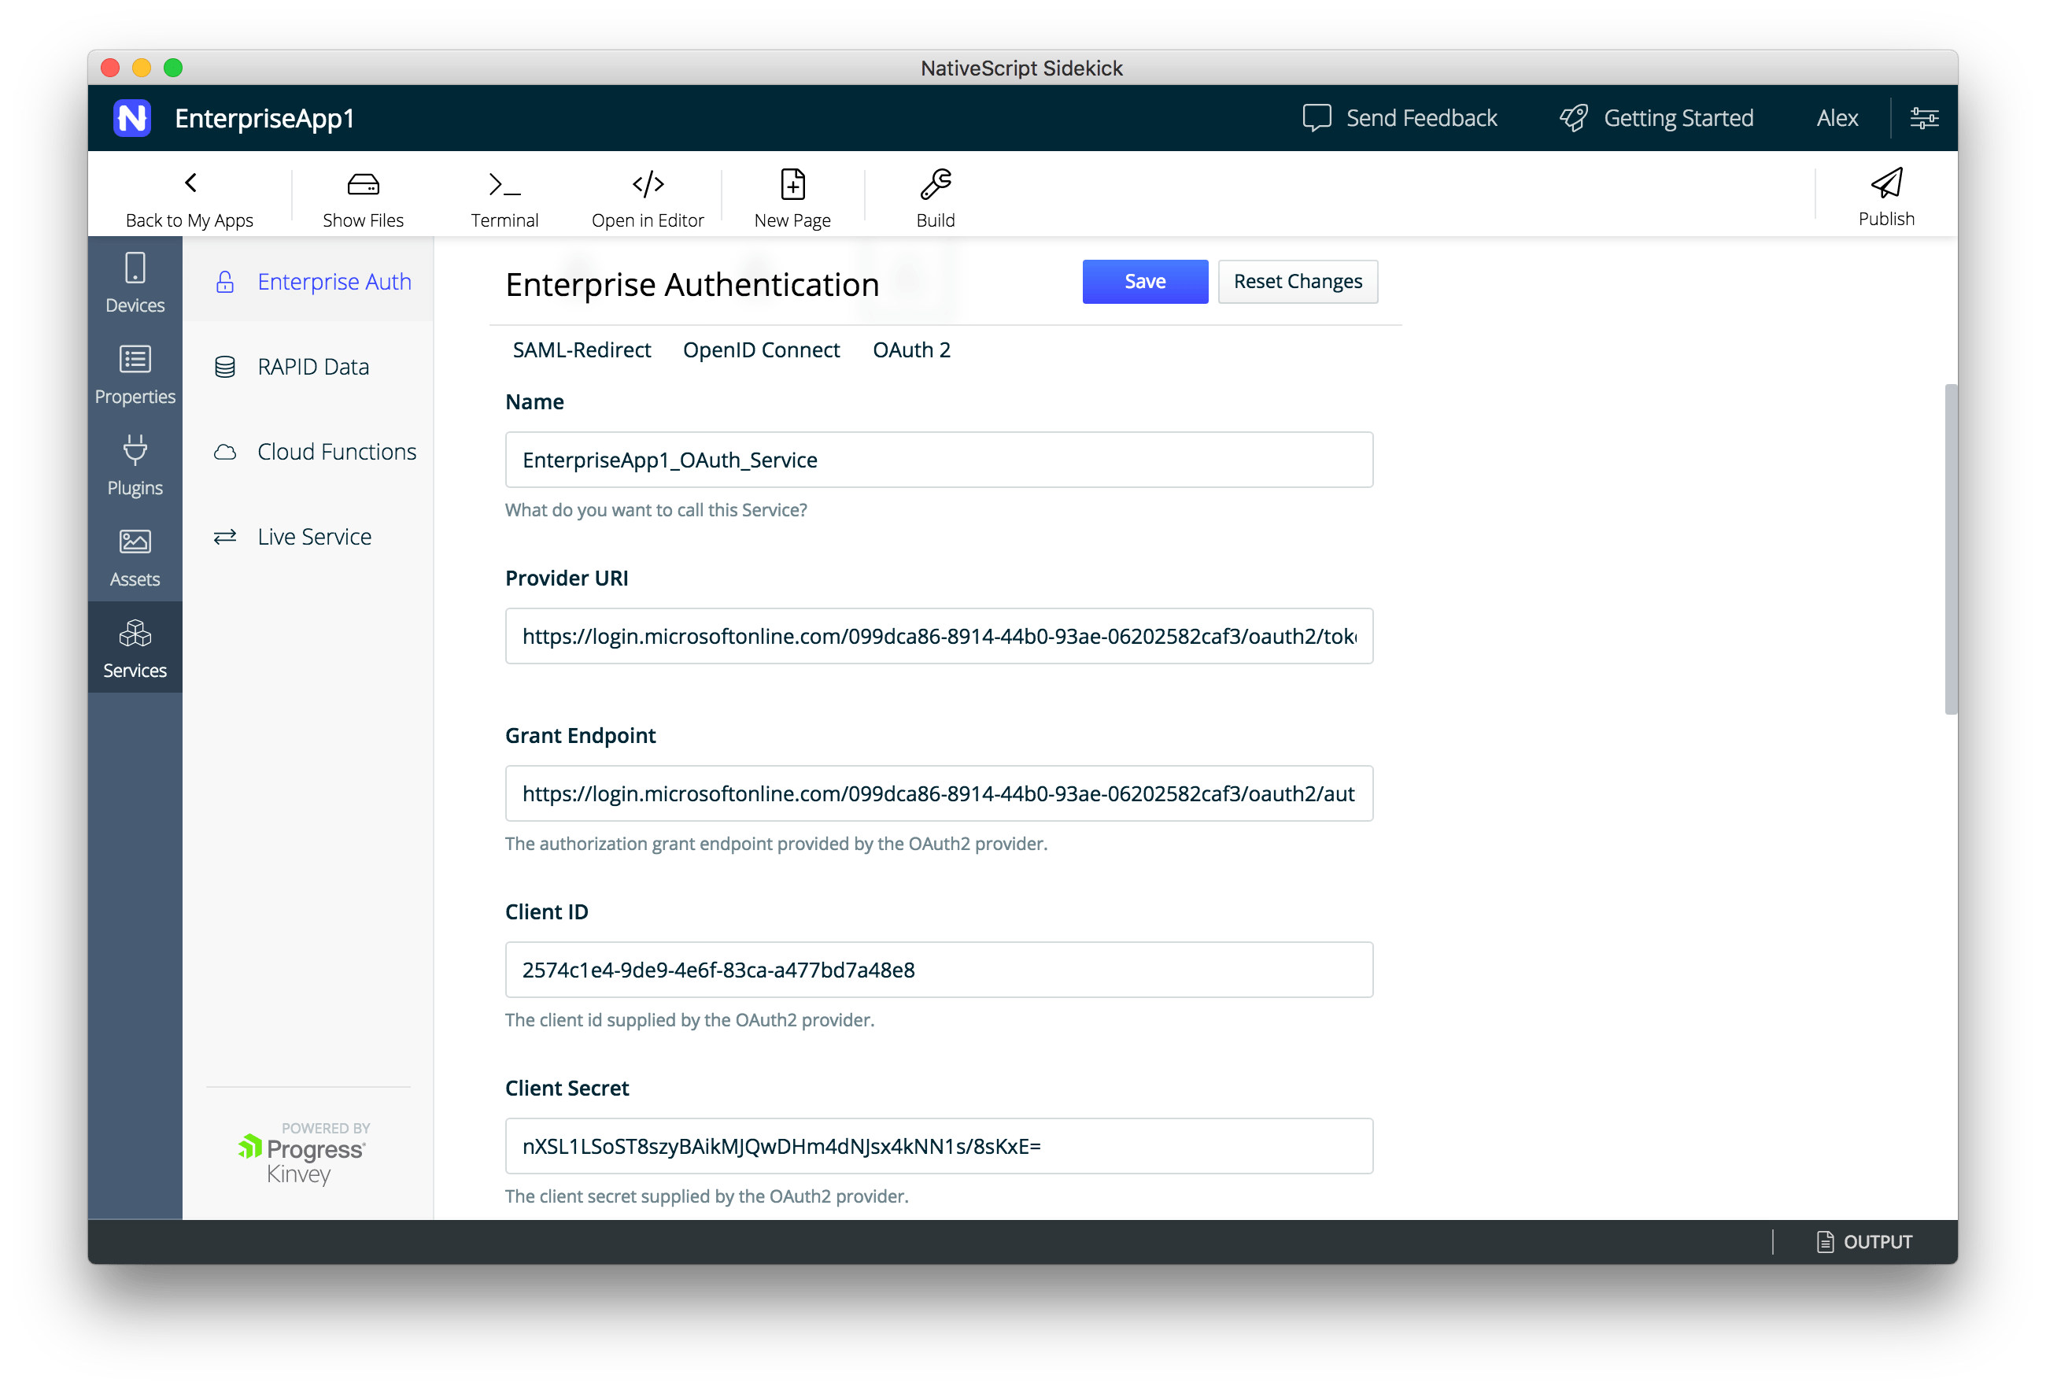Click the Reset Changes button

[x=1297, y=282]
